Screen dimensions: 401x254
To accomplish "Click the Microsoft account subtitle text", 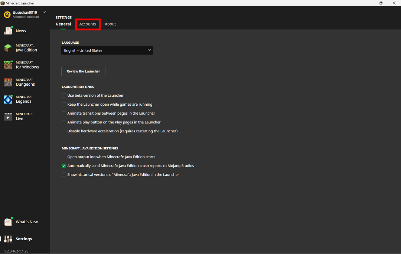I will pos(26,17).
